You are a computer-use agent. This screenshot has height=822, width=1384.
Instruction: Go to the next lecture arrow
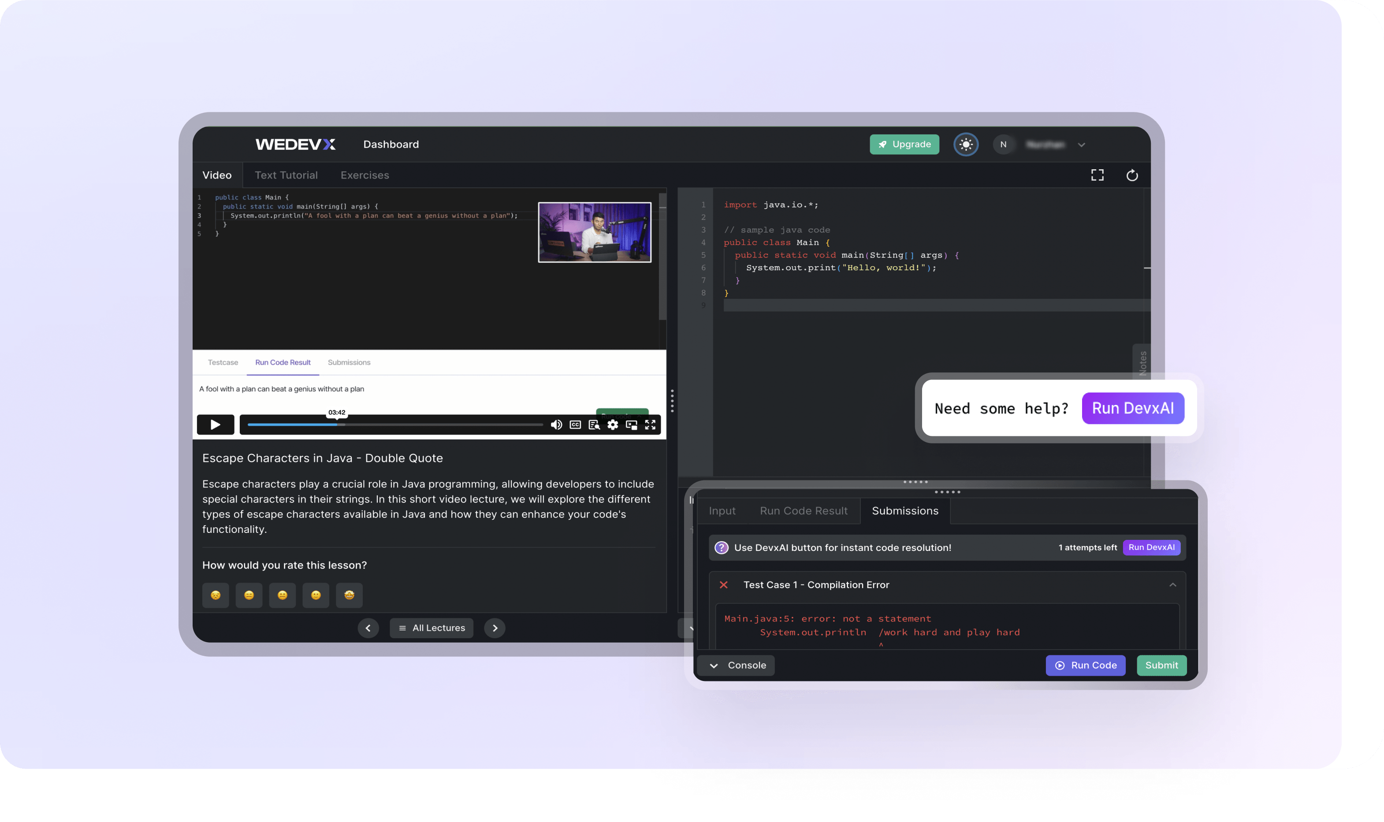[495, 628]
